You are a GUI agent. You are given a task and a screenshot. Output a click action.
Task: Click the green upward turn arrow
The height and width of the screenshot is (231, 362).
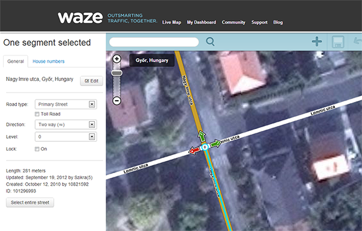[202, 136]
